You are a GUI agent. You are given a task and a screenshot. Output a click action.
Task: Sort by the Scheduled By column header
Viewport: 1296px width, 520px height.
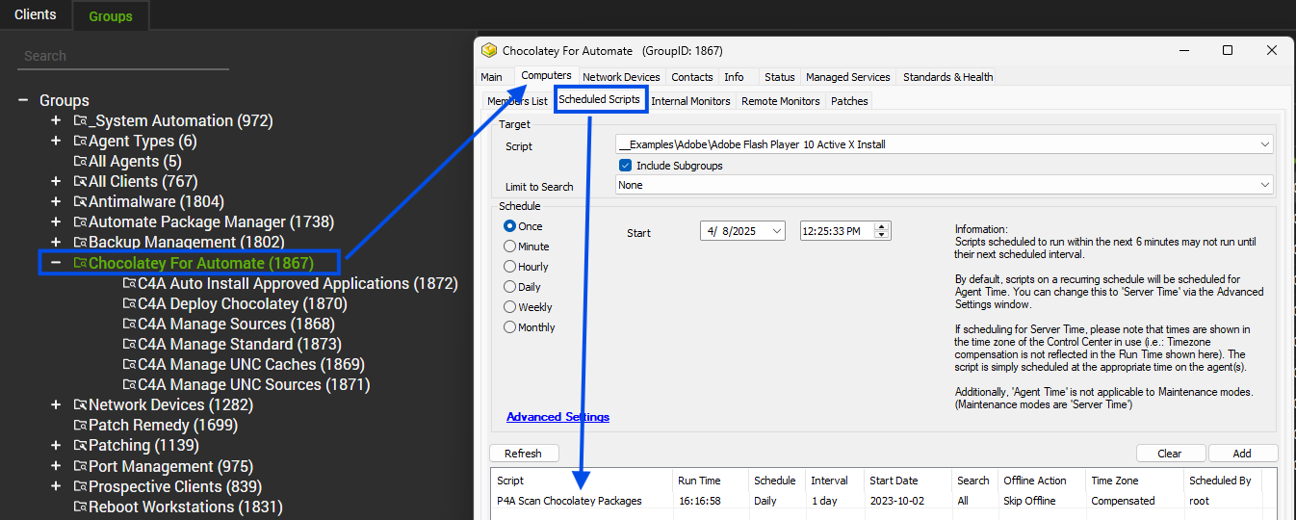click(x=1230, y=481)
